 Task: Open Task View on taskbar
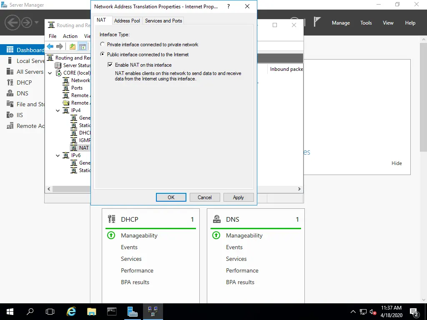tap(50, 312)
